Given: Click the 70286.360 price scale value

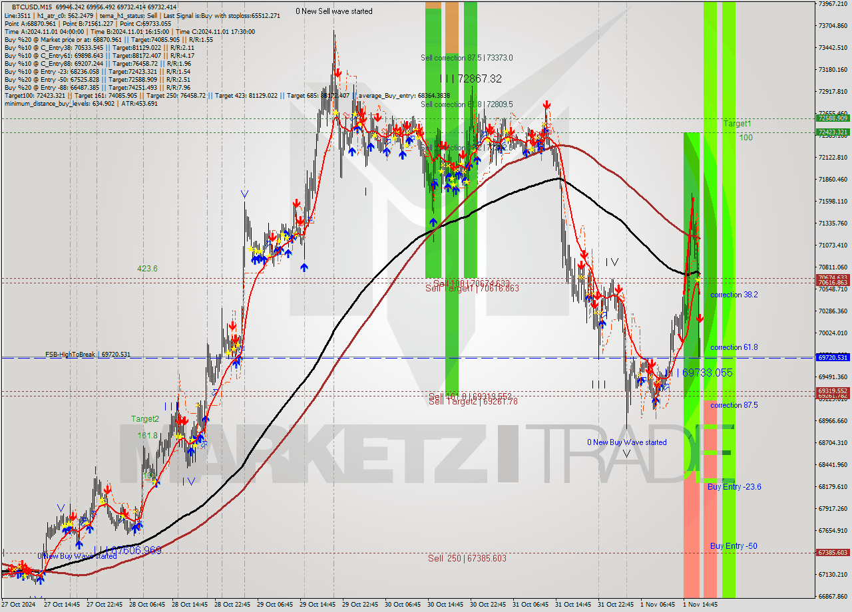Looking at the screenshot, I should [x=833, y=311].
